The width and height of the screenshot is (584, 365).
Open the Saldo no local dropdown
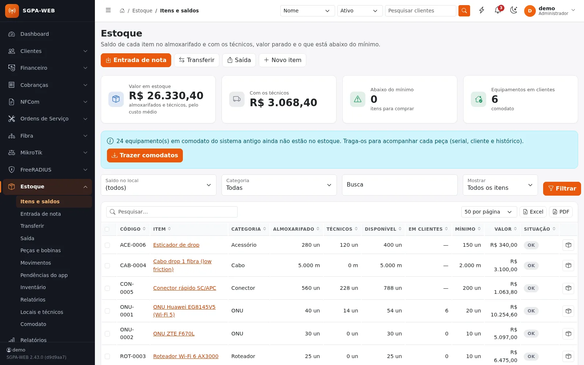coord(158,185)
